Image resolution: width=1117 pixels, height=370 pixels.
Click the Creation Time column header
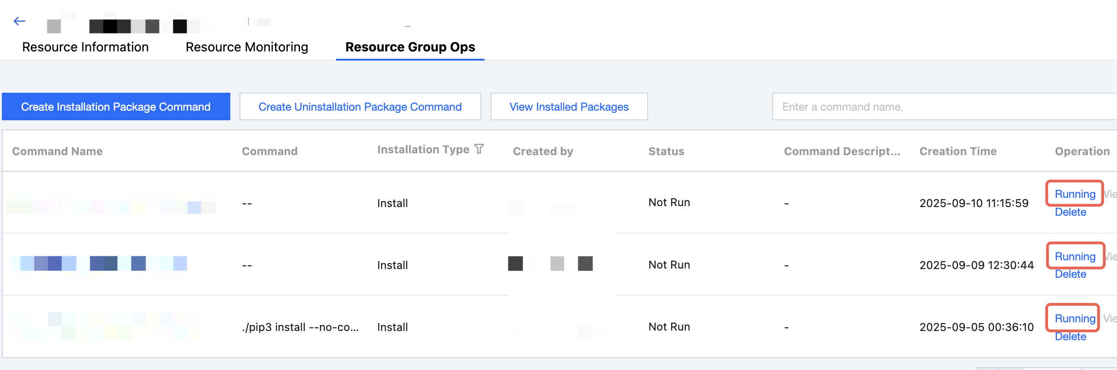coord(958,151)
